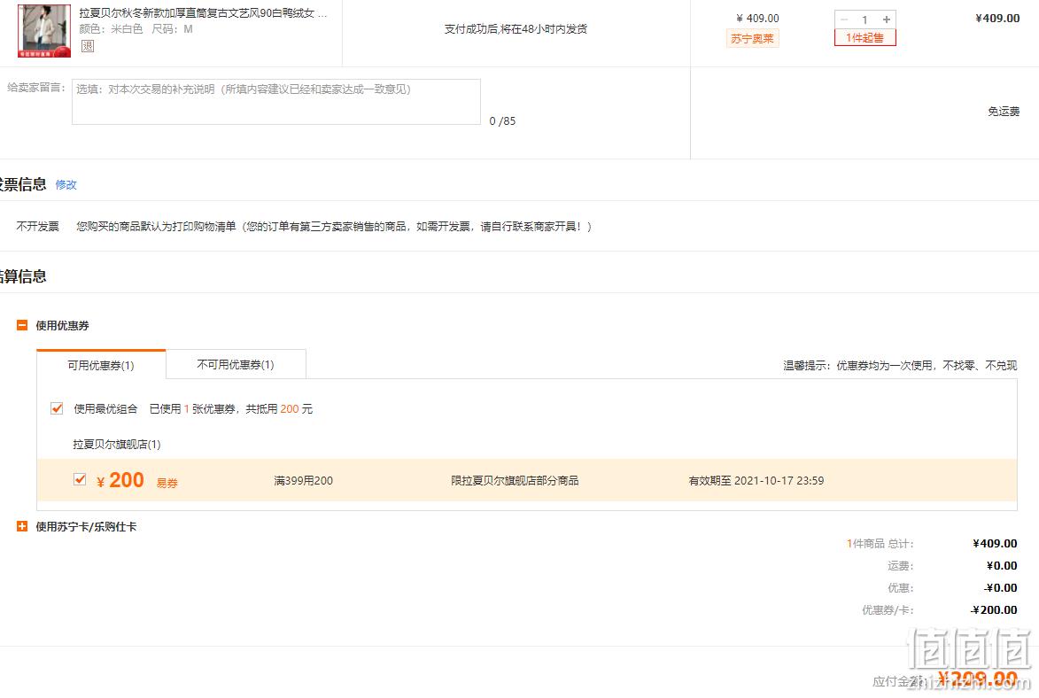Click the 退 return-policy icon
1039x698 pixels.
coord(88,46)
